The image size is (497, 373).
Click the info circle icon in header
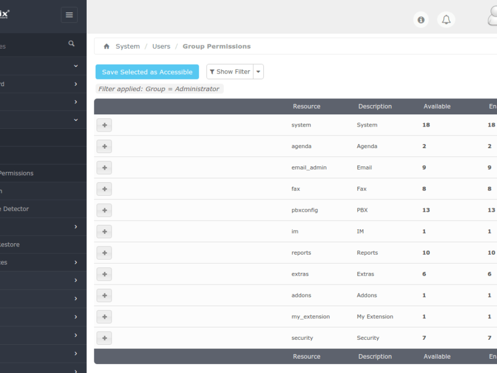(421, 20)
